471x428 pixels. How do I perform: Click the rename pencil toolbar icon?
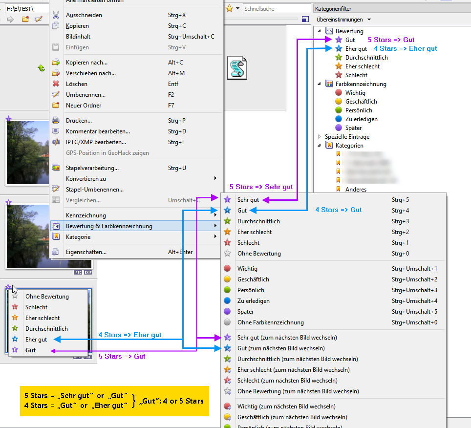point(39,20)
